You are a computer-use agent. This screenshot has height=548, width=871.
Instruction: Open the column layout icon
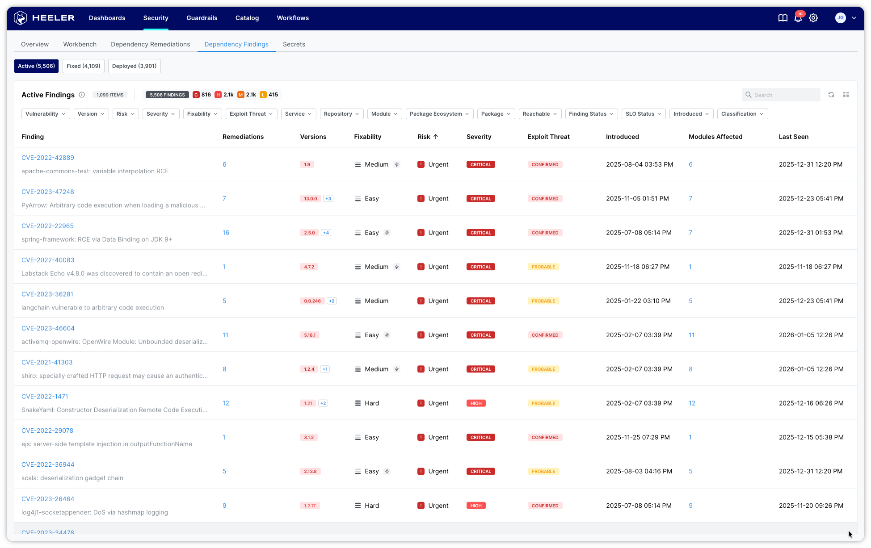click(846, 95)
